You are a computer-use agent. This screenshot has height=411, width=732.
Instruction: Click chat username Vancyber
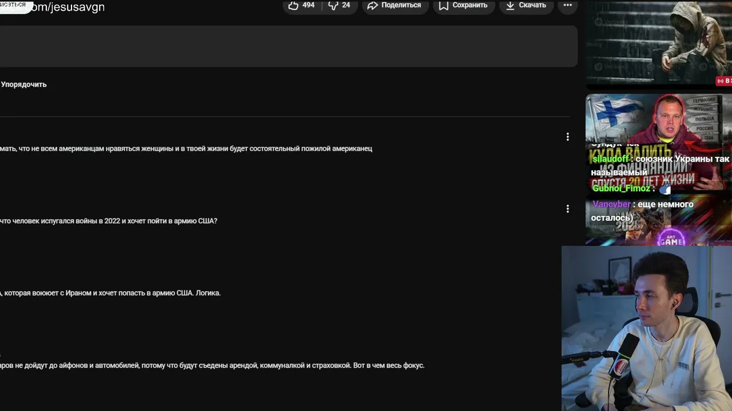point(611,204)
